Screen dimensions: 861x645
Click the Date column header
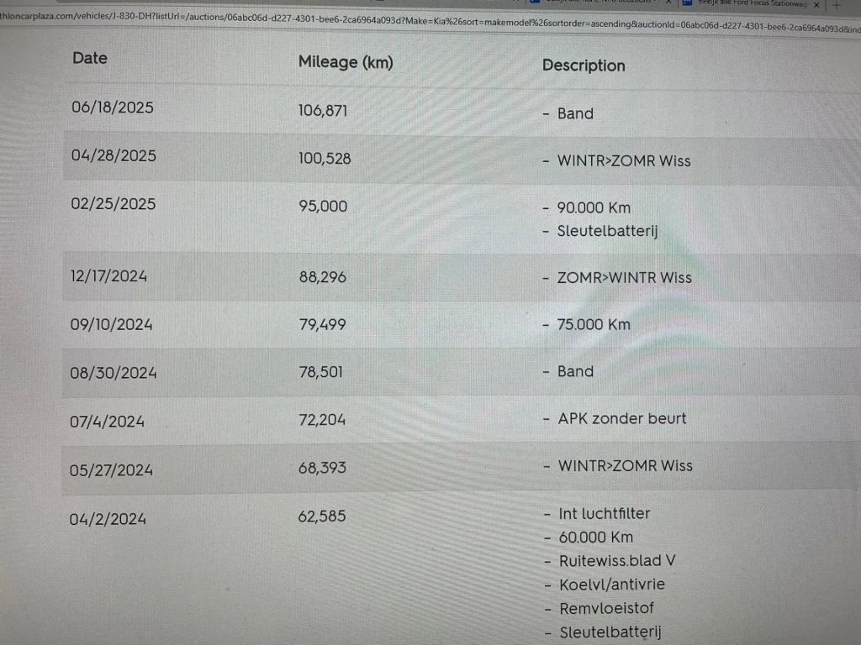coord(90,58)
